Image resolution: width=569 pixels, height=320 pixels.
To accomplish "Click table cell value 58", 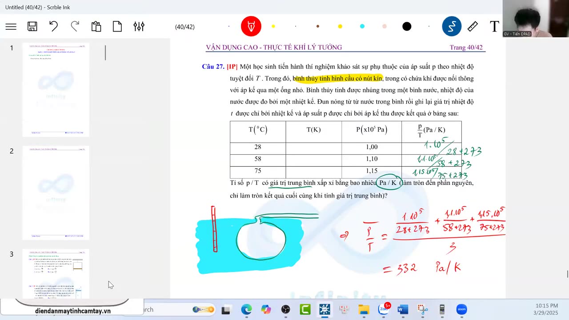I will point(258,159).
